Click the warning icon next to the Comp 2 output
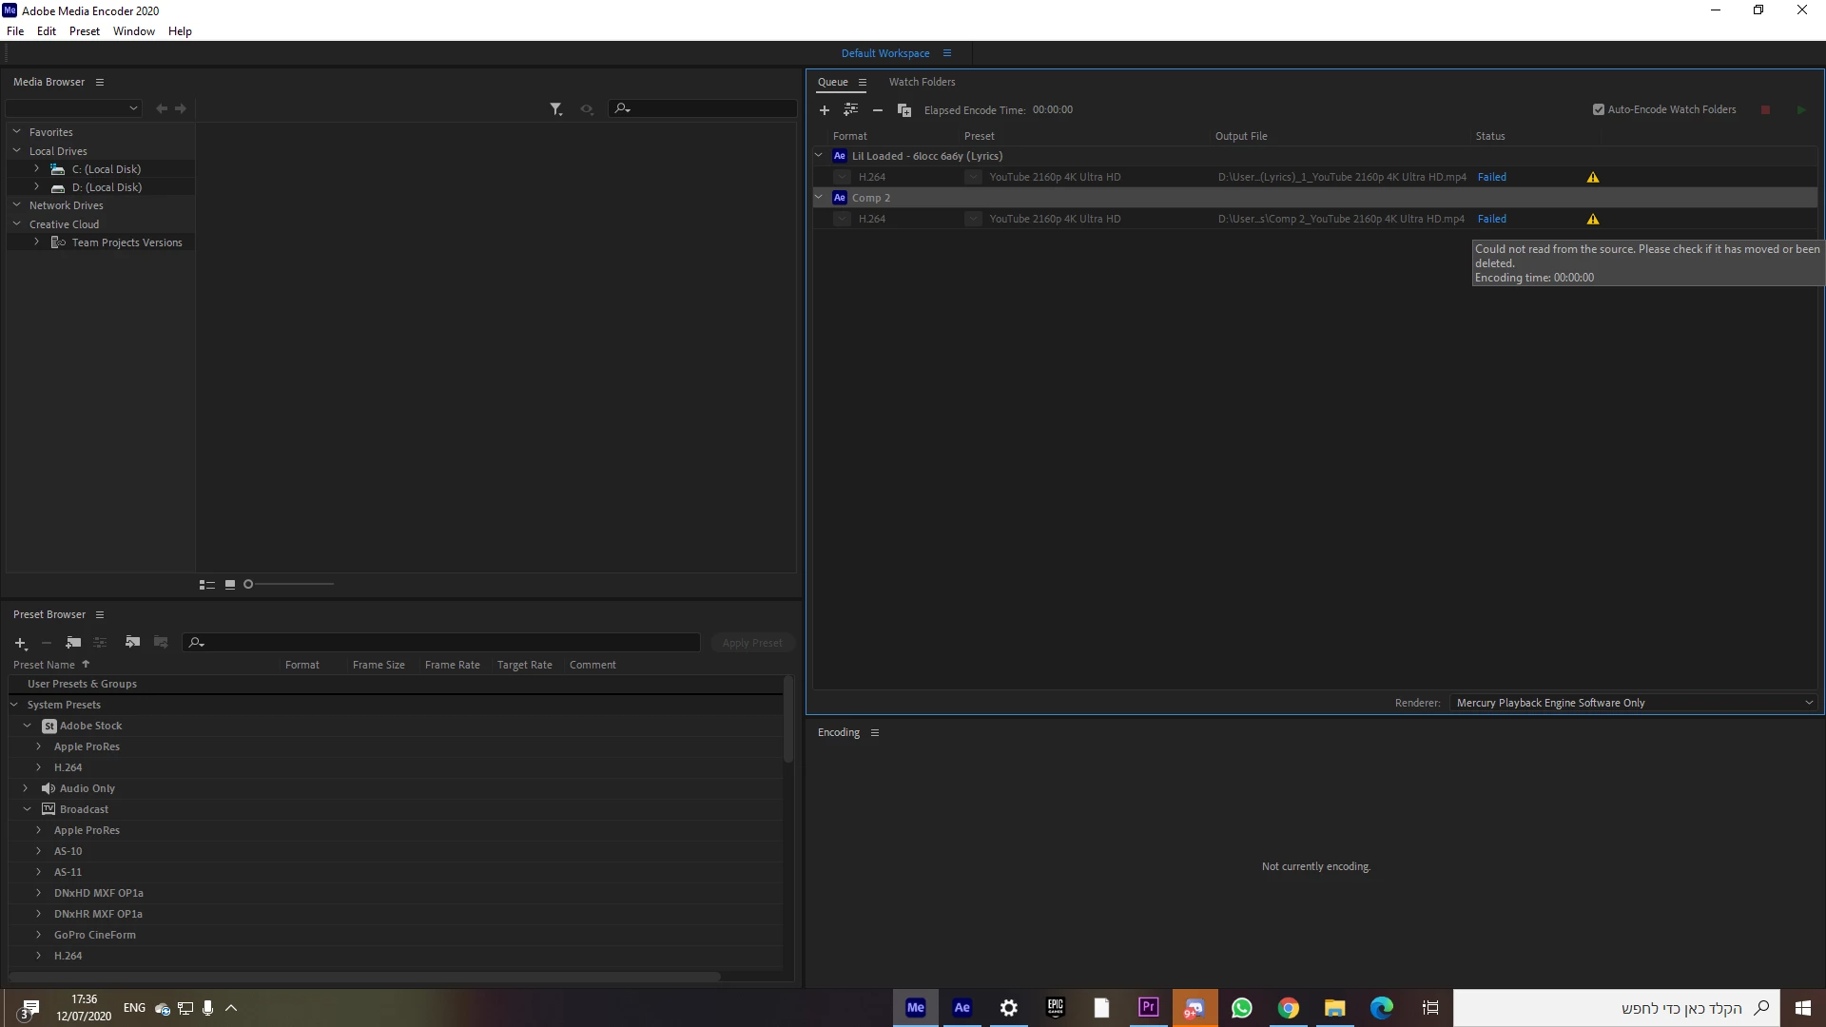Viewport: 1826px width, 1027px height. pos(1593,220)
